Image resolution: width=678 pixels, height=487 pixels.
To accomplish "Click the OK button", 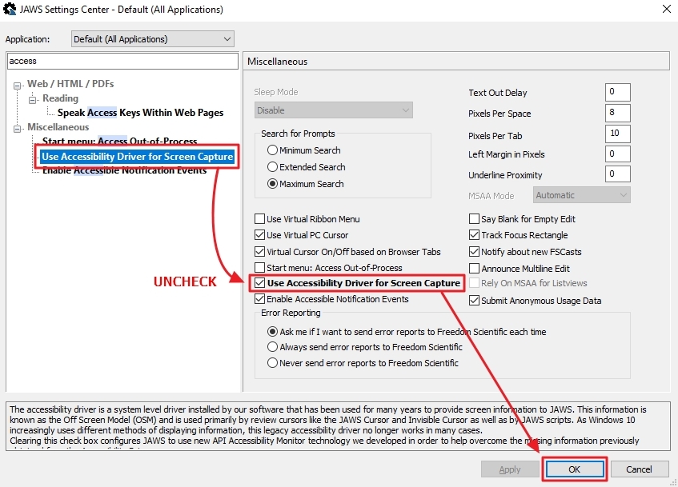I will tap(575, 469).
